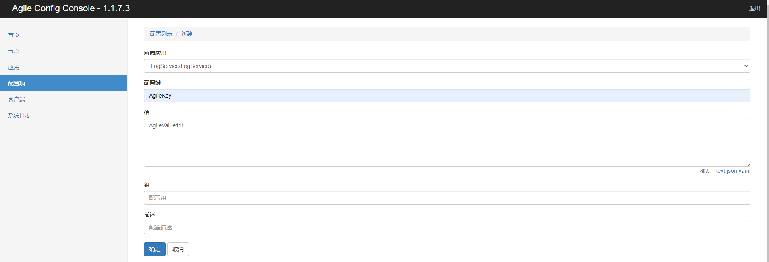
Task: Select 配置项 in the sidebar
Action: (17, 83)
